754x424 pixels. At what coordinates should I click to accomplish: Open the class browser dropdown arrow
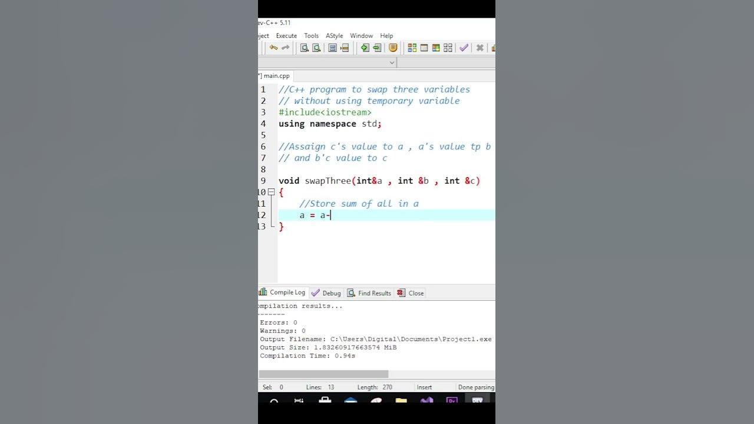pos(392,62)
